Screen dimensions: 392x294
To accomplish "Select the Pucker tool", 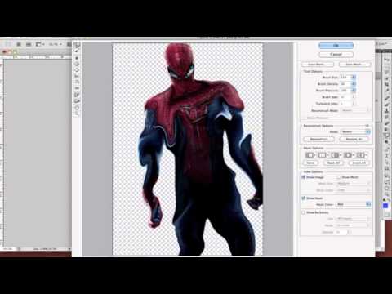I will pos(78,64).
